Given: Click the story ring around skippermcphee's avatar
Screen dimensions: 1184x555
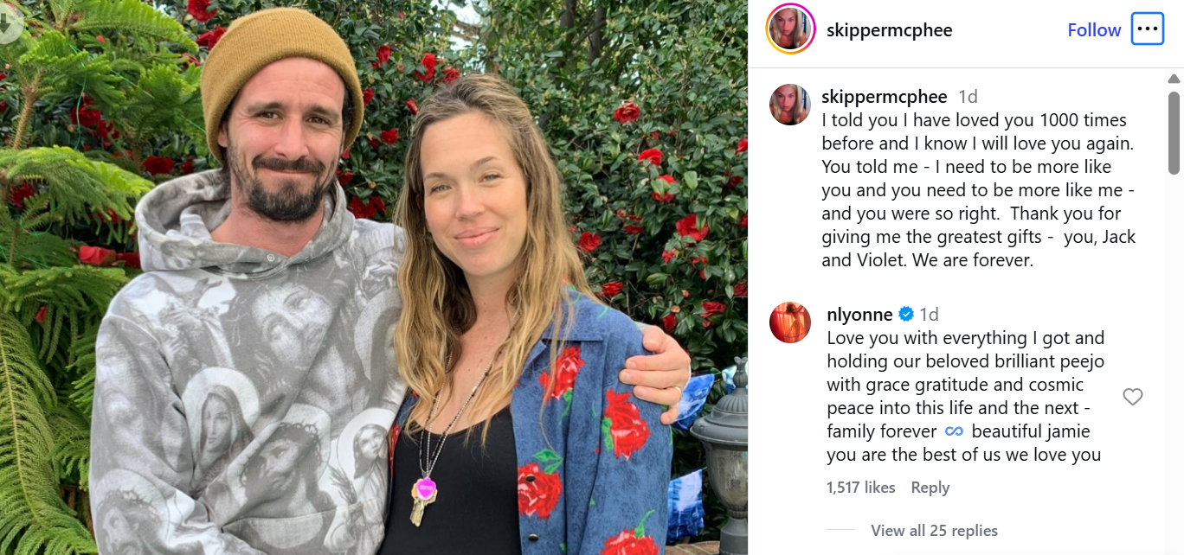Looking at the screenshot, I should (x=790, y=29).
